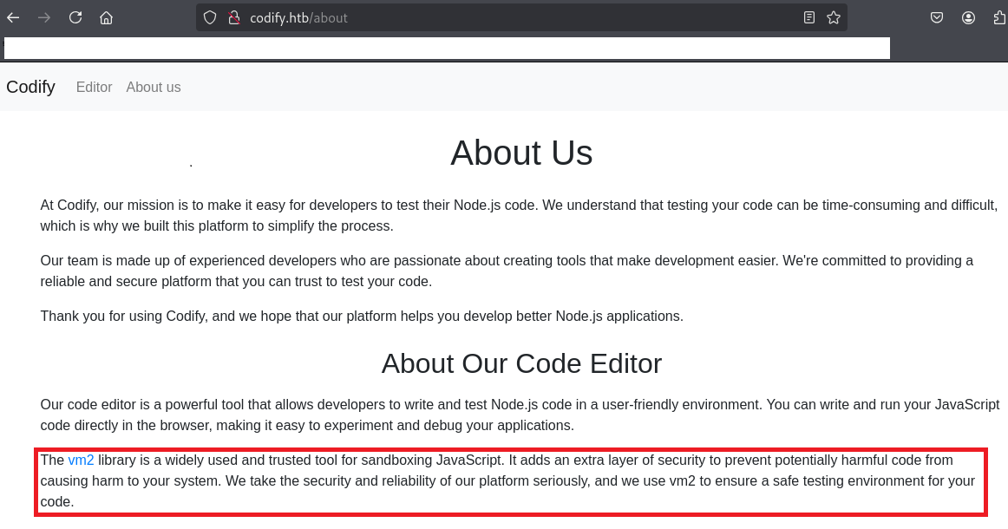Show site security info via the padlock
Screen dimensions: 1008x529
tap(232, 17)
